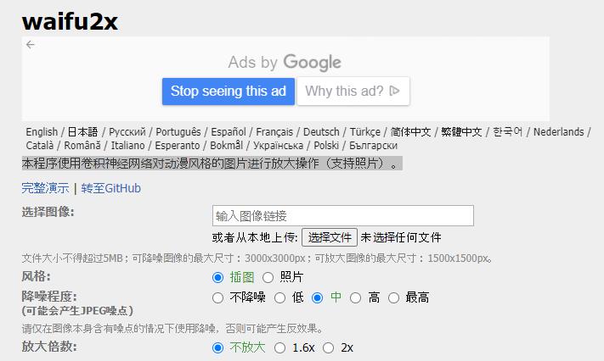The image size is (604, 361).
Task: Switch language to 繁體中文
Action: pyautogui.click(x=461, y=132)
